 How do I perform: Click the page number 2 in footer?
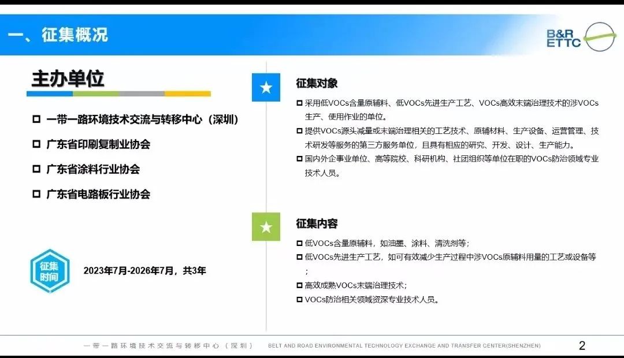coord(582,346)
